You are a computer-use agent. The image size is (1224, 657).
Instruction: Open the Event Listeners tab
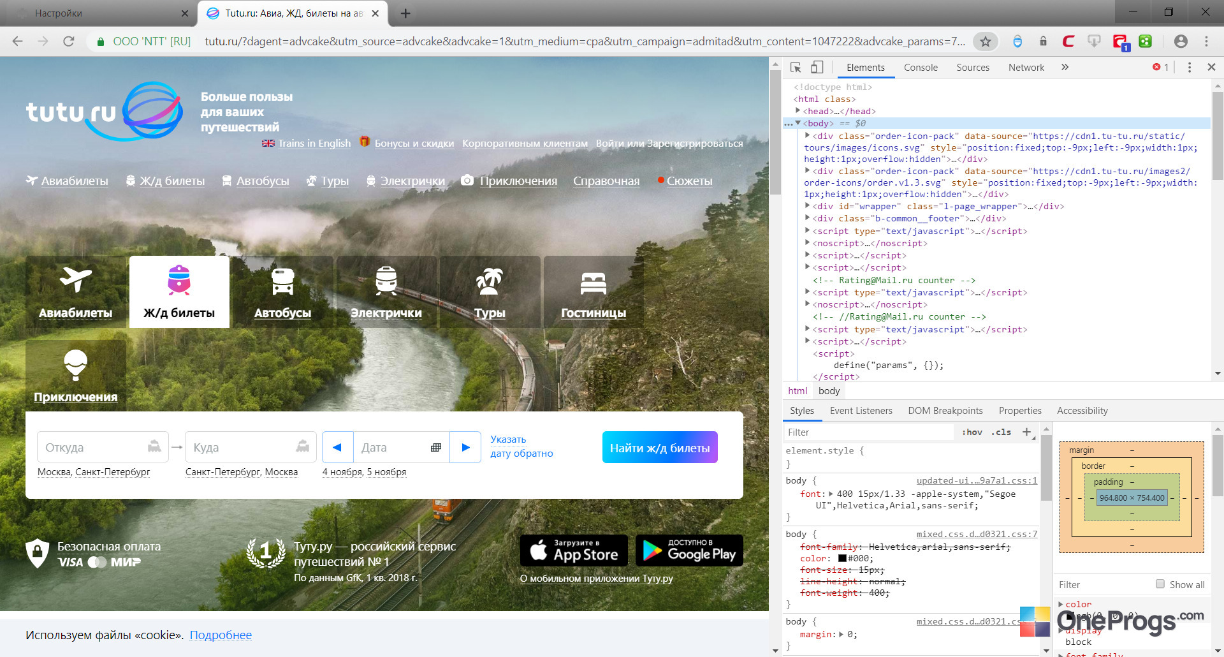861,411
